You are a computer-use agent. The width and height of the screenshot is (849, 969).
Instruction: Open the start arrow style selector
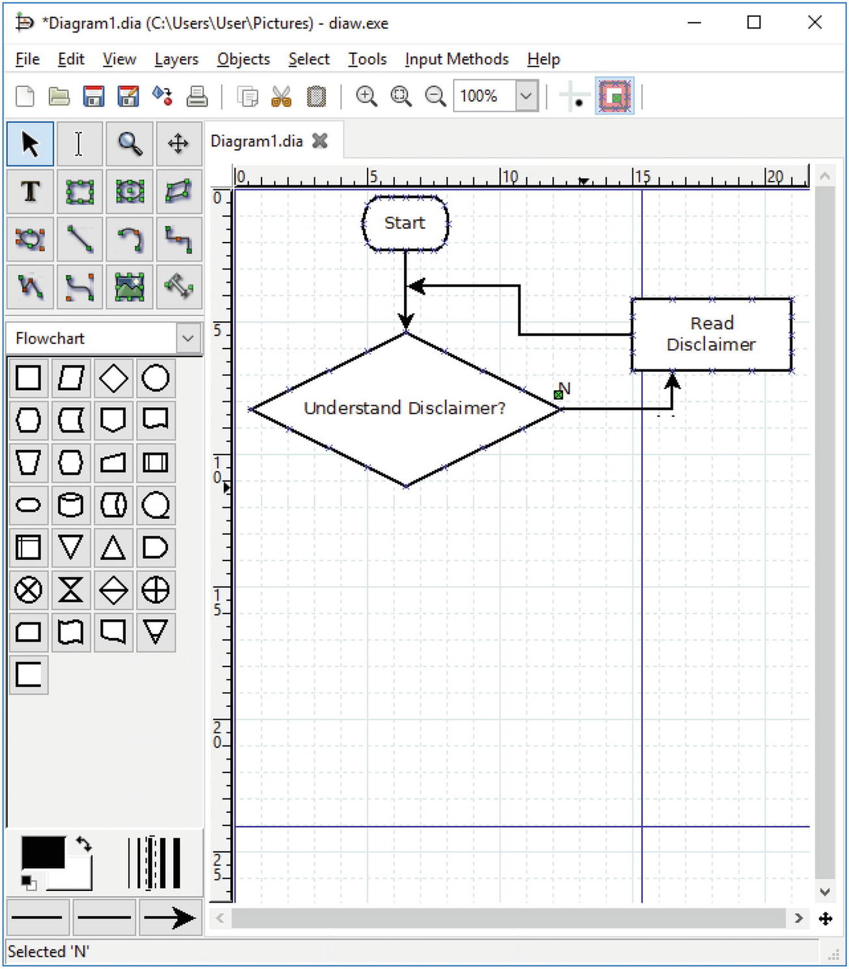coord(38,918)
